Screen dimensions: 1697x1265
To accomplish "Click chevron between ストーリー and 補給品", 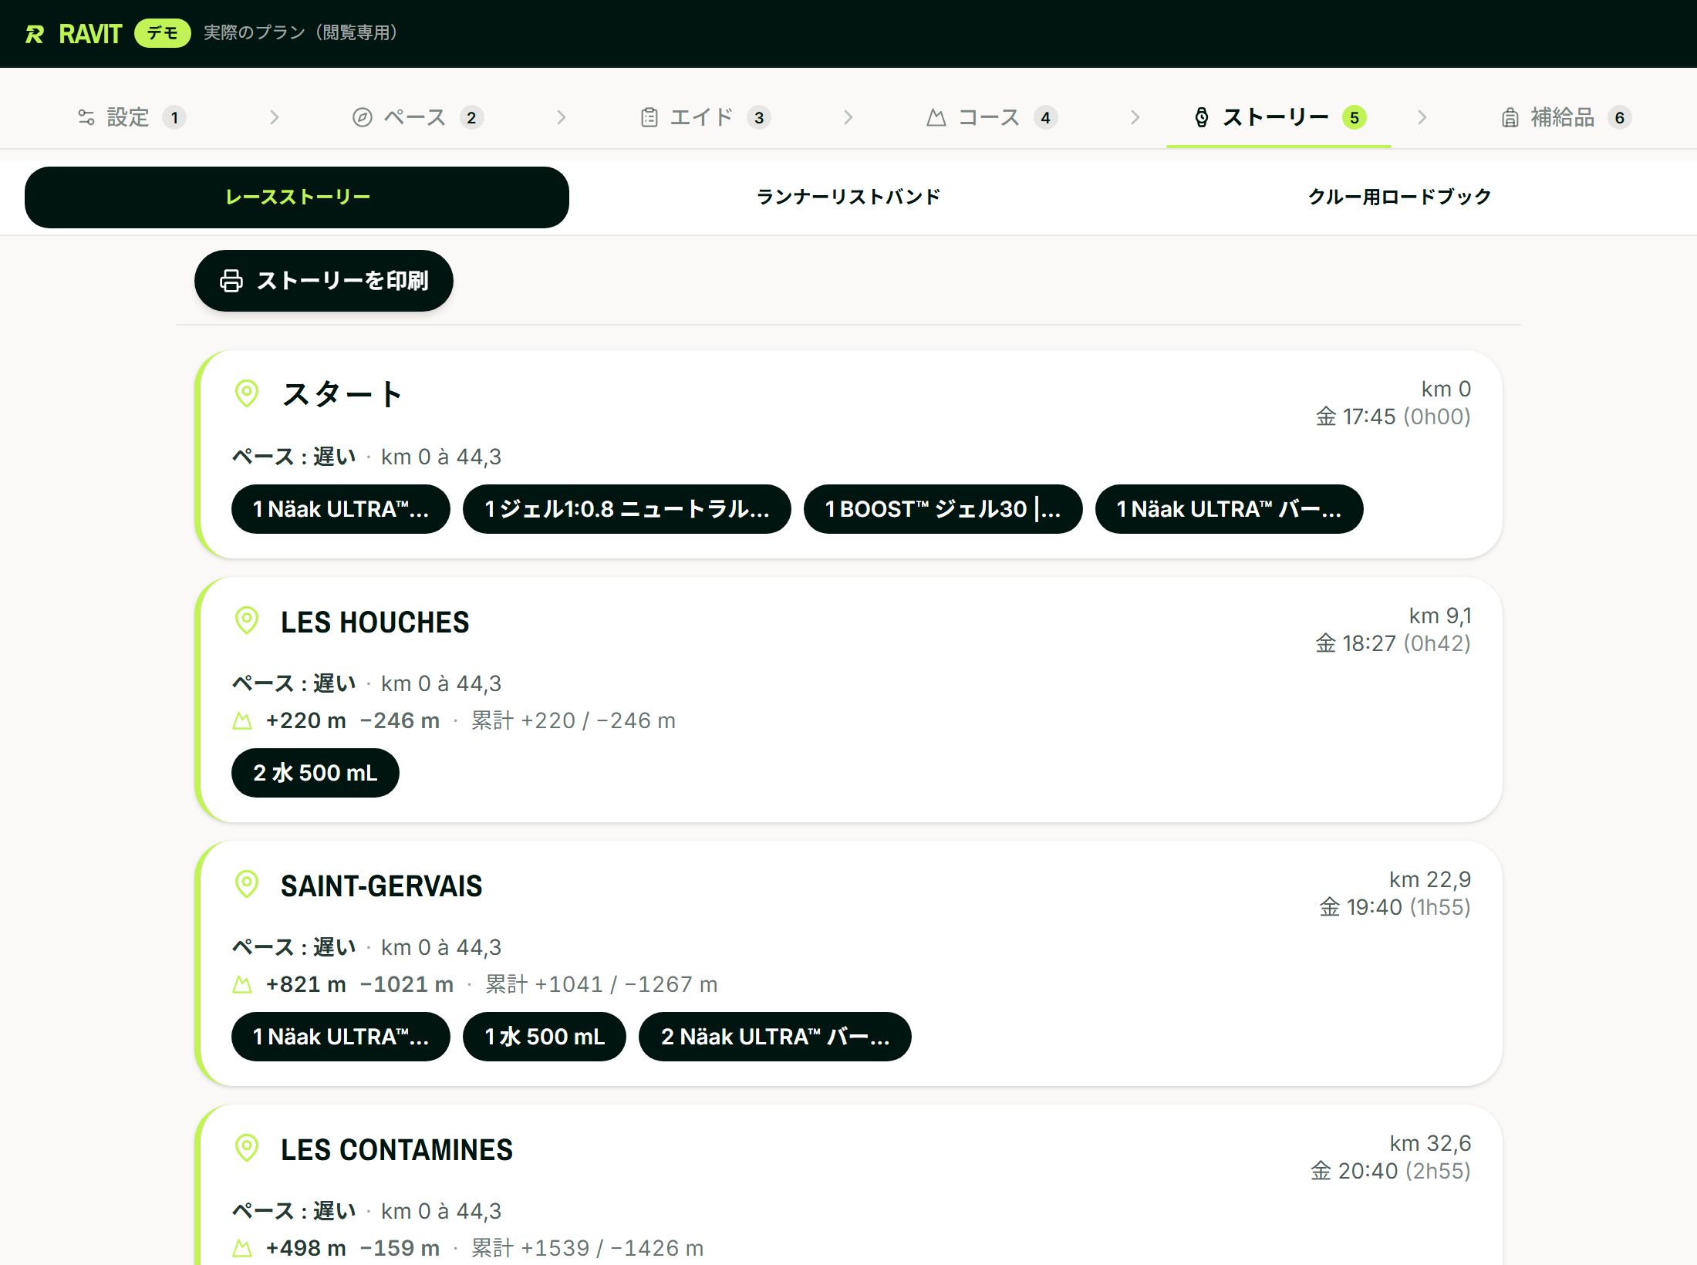I will (x=1422, y=117).
